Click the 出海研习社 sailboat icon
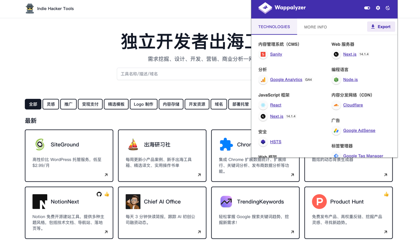This screenshot has height=246, width=420. [x=133, y=144]
